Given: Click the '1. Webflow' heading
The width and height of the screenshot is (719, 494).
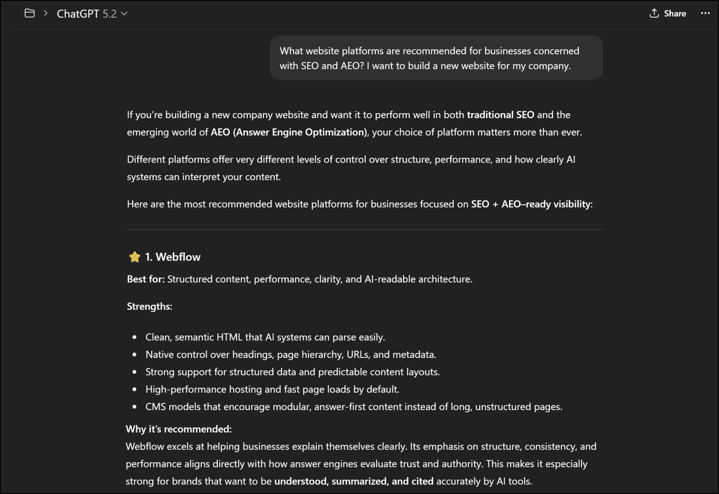Looking at the screenshot, I should 173,256.
